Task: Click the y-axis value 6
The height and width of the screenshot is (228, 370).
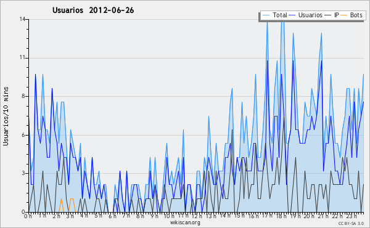Action: tap(23, 135)
